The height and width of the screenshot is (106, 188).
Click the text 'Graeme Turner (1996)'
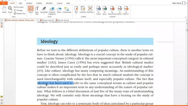[x=59, y=58]
